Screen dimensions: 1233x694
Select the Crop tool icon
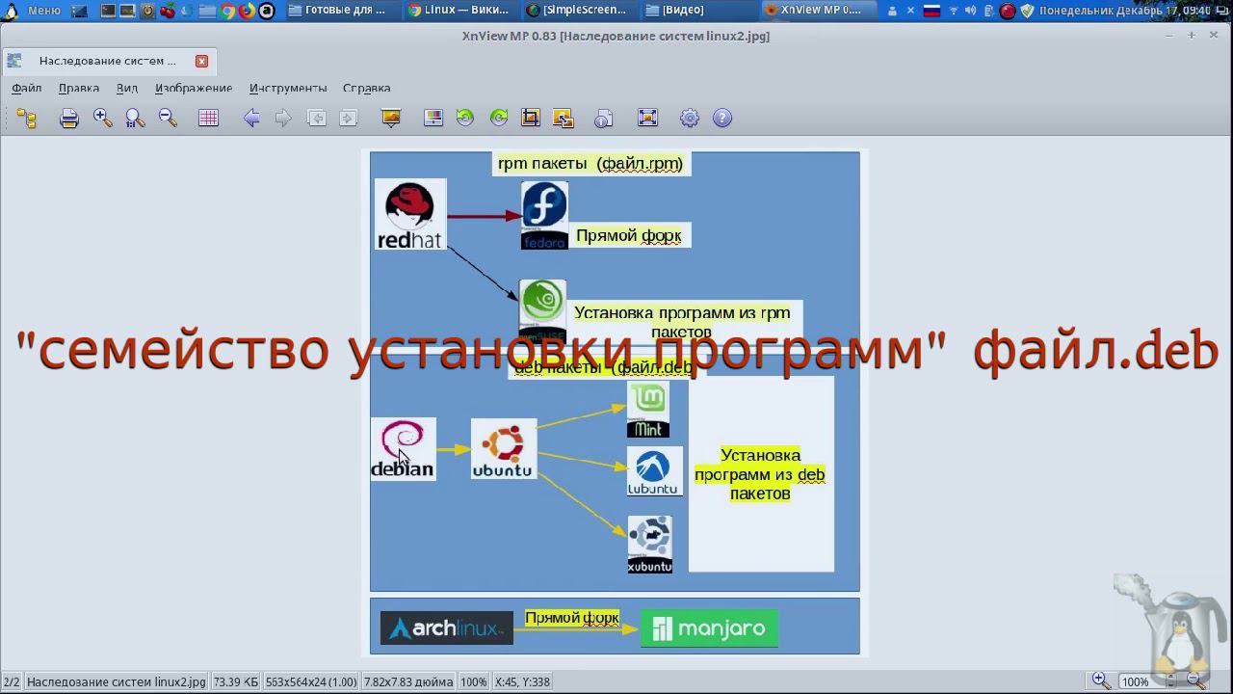530,119
